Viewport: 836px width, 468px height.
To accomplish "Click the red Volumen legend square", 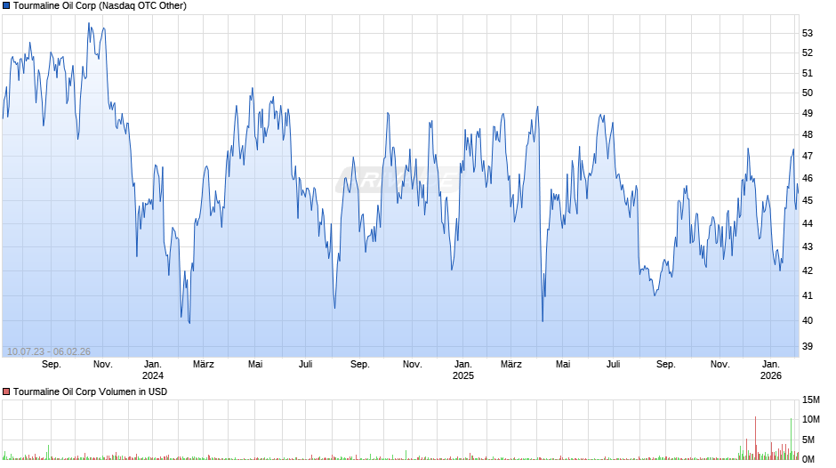I will click(6, 391).
